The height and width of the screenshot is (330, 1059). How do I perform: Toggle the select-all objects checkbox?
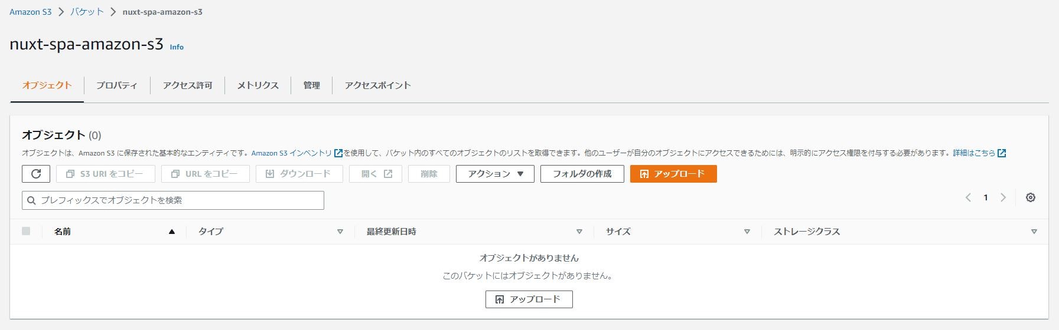coord(26,231)
